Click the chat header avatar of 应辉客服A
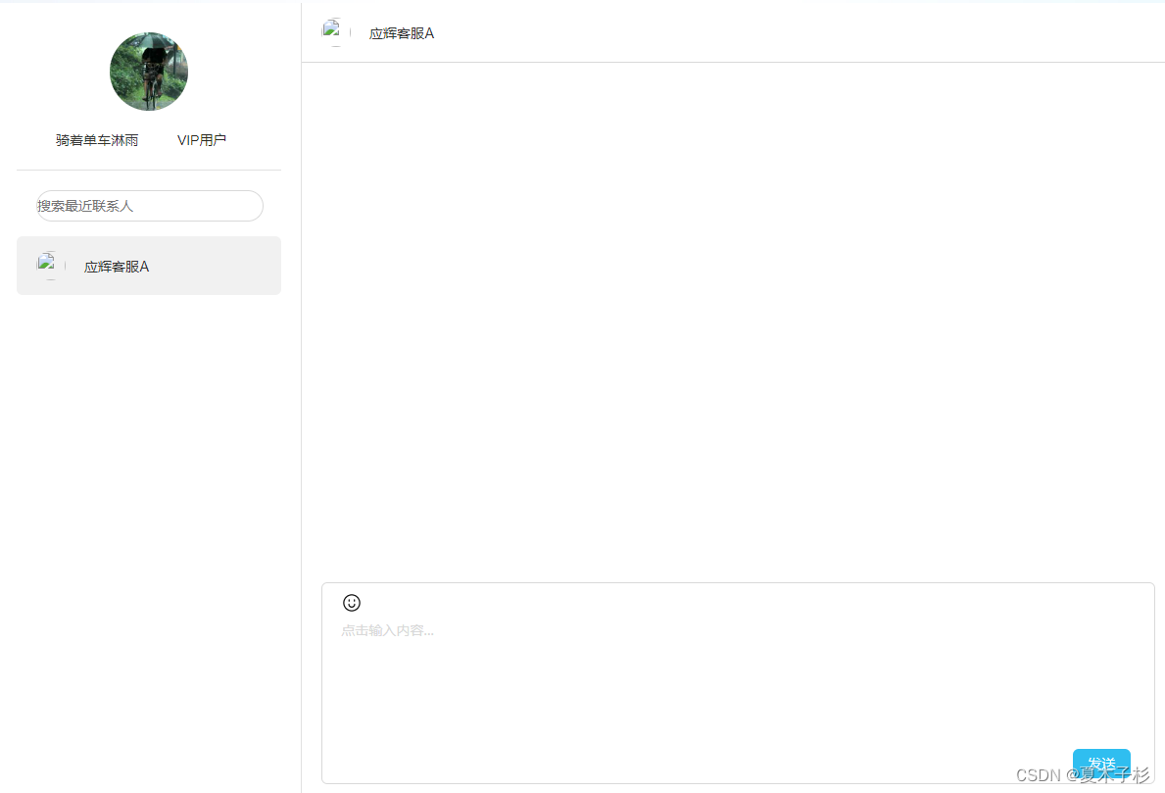This screenshot has height=793, width=1165. [x=336, y=32]
